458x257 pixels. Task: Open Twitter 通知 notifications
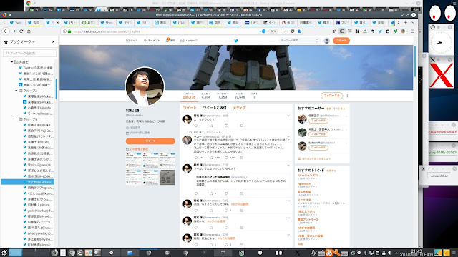pyautogui.click(x=170, y=41)
